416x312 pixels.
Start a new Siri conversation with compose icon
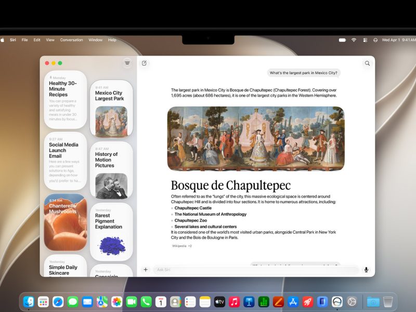144,63
